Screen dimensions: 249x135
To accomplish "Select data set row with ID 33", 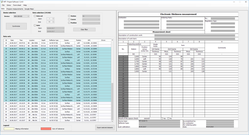I will [x=57, y=43].
